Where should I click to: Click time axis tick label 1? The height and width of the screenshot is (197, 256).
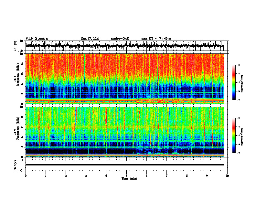pyautogui.click(x=46, y=176)
